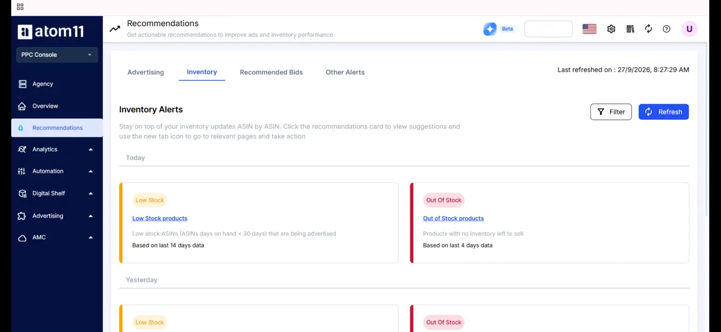Select Recommendations in the sidebar

tap(57, 128)
